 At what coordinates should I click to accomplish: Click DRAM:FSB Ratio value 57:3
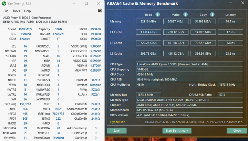230,95
